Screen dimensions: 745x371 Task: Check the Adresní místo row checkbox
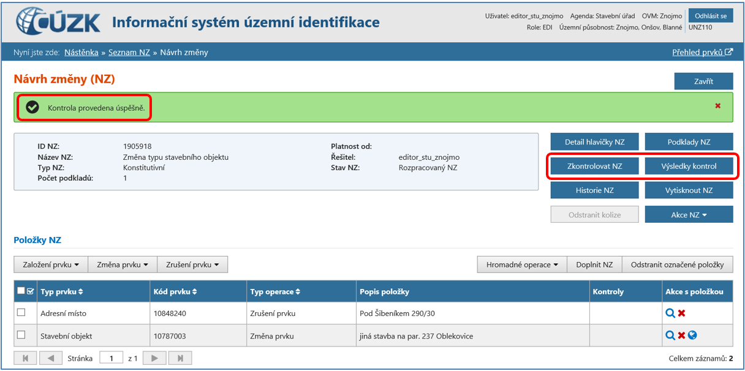(21, 312)
